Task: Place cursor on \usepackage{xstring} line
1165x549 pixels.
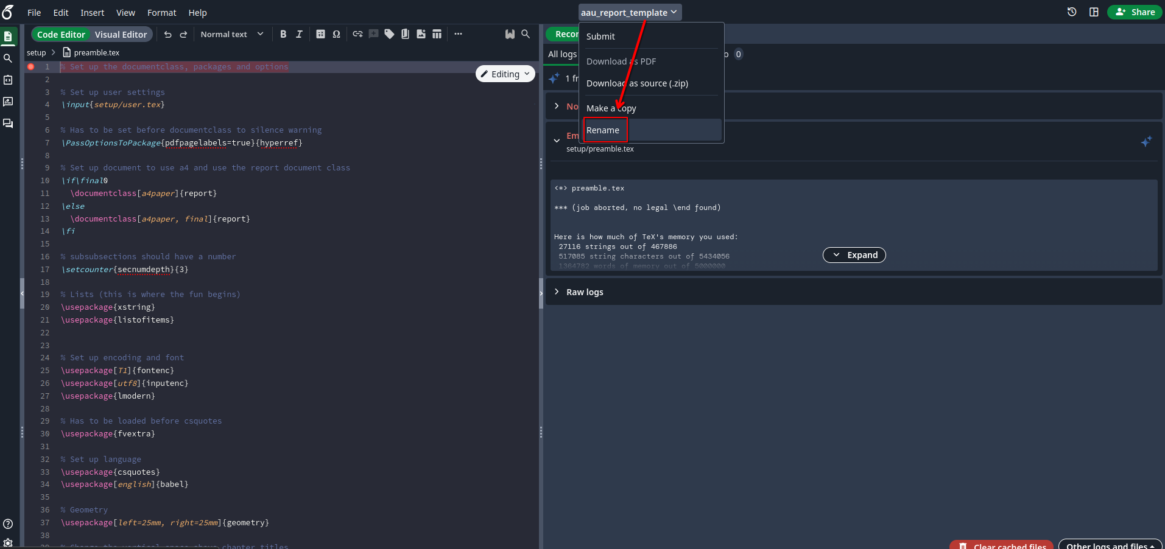Action: [108, 307]
